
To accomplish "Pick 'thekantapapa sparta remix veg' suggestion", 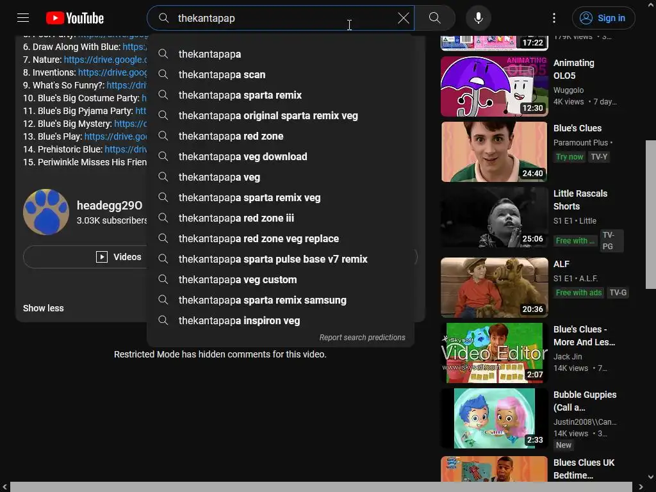I will click(x=281, y=197).
